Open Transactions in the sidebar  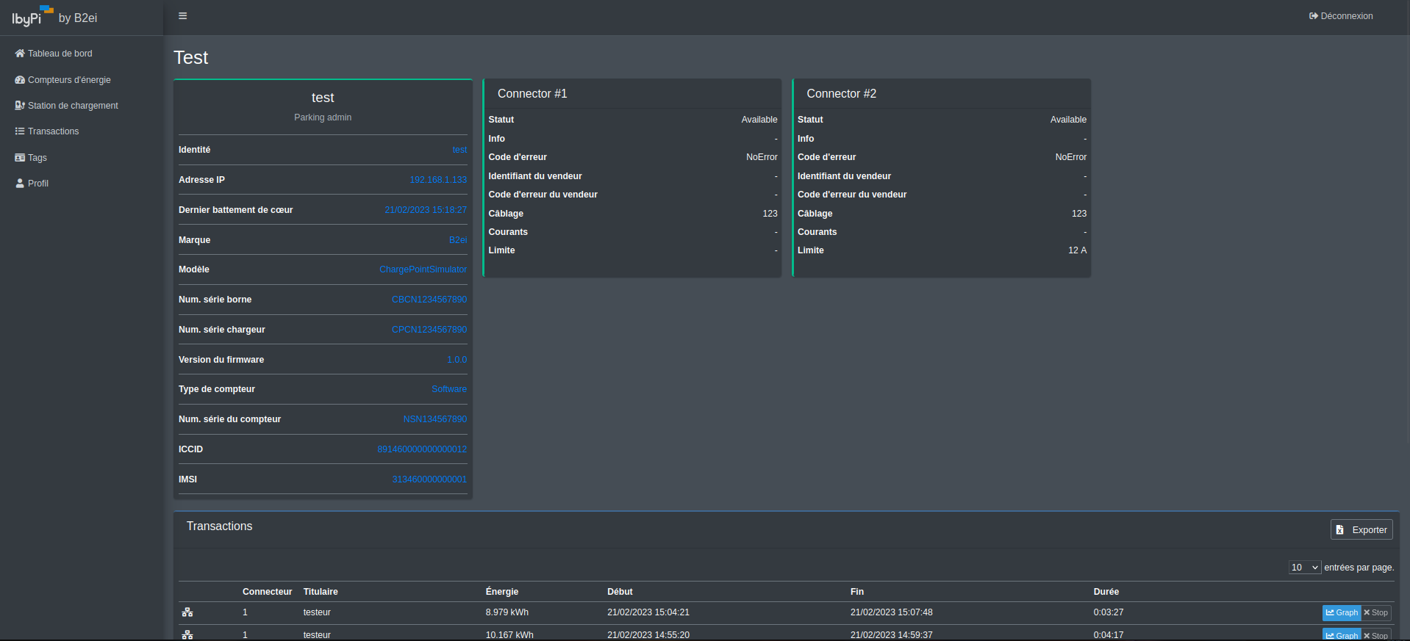click(47, 131)
